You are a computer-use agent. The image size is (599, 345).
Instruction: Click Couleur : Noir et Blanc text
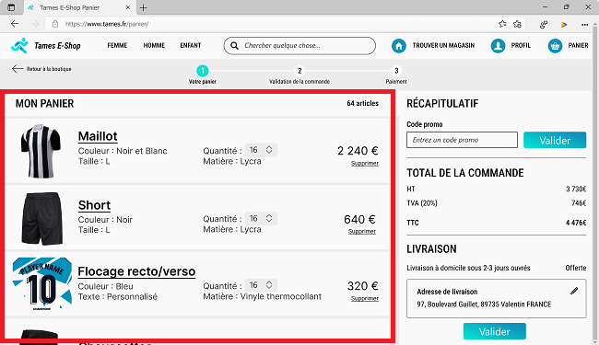[x=123, y=151]
